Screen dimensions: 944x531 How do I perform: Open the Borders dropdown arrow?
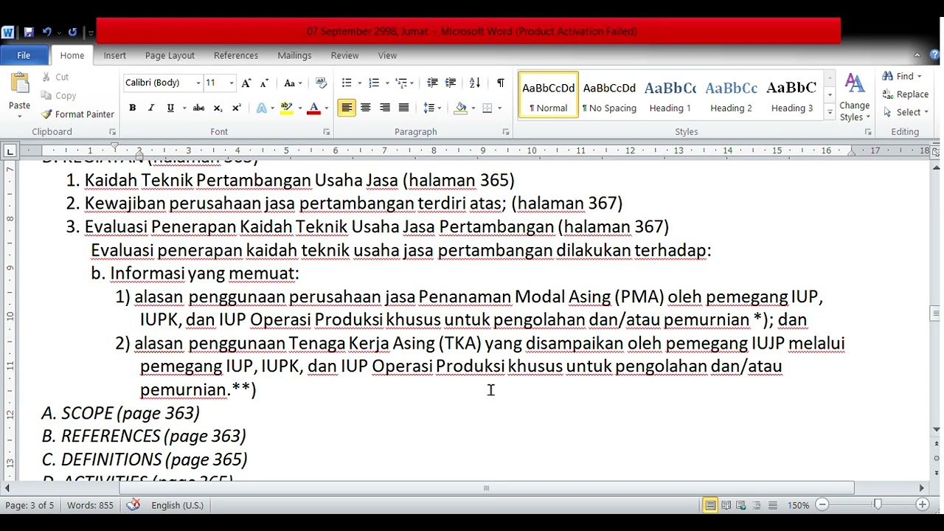click(499, 108)
